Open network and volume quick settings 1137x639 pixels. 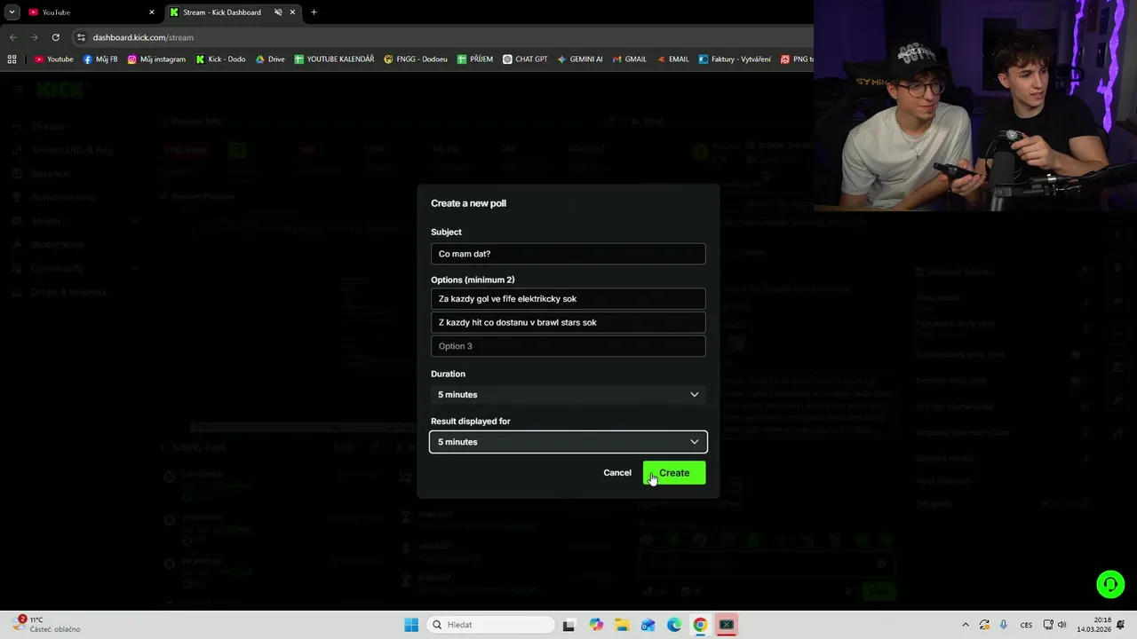click(x=1055, y=625)
